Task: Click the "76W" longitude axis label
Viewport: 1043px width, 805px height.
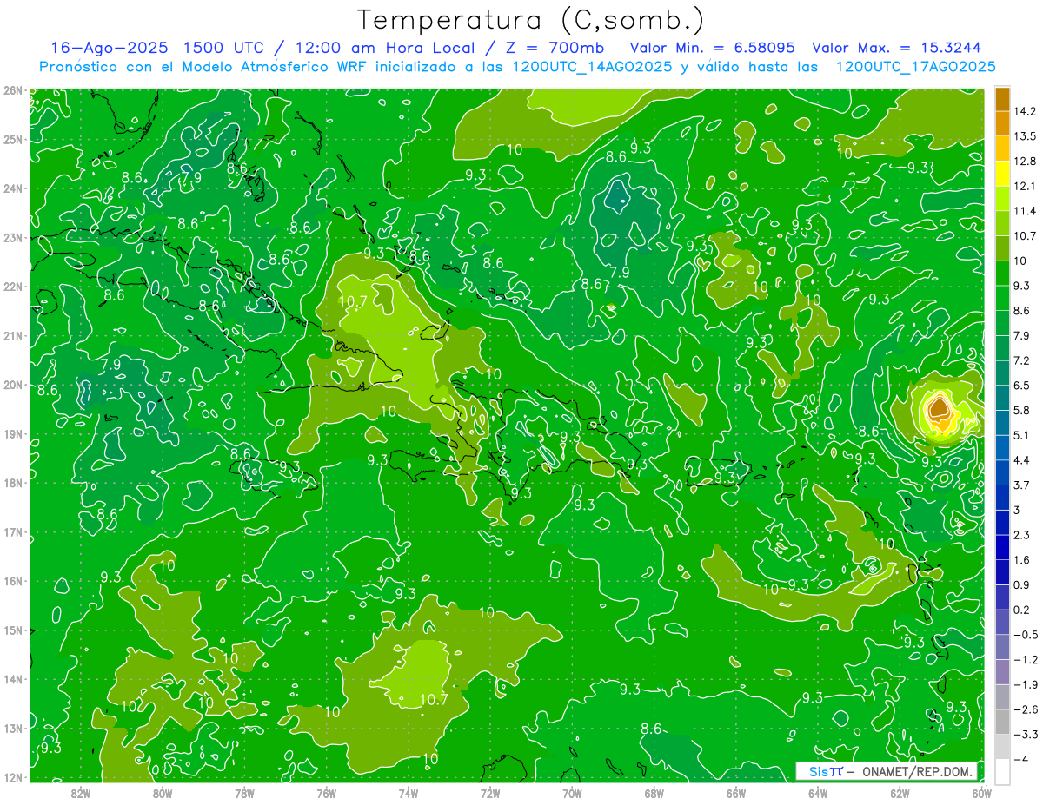Action: pos(327,793)
